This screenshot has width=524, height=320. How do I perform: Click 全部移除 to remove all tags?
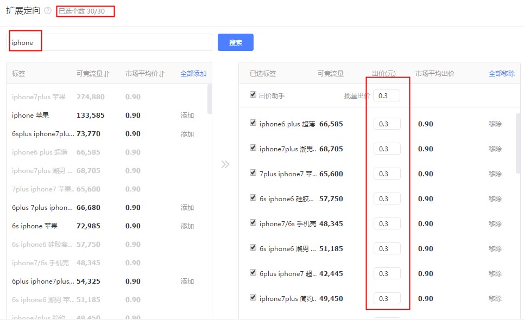(501, 74)
